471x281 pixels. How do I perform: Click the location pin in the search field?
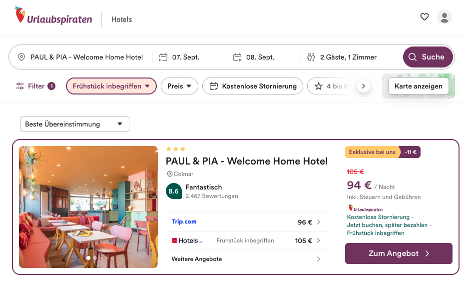pyautogui.click(x=21, y=57)
